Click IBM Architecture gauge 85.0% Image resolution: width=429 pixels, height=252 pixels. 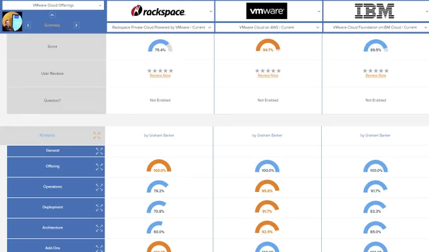click(375, 227)
